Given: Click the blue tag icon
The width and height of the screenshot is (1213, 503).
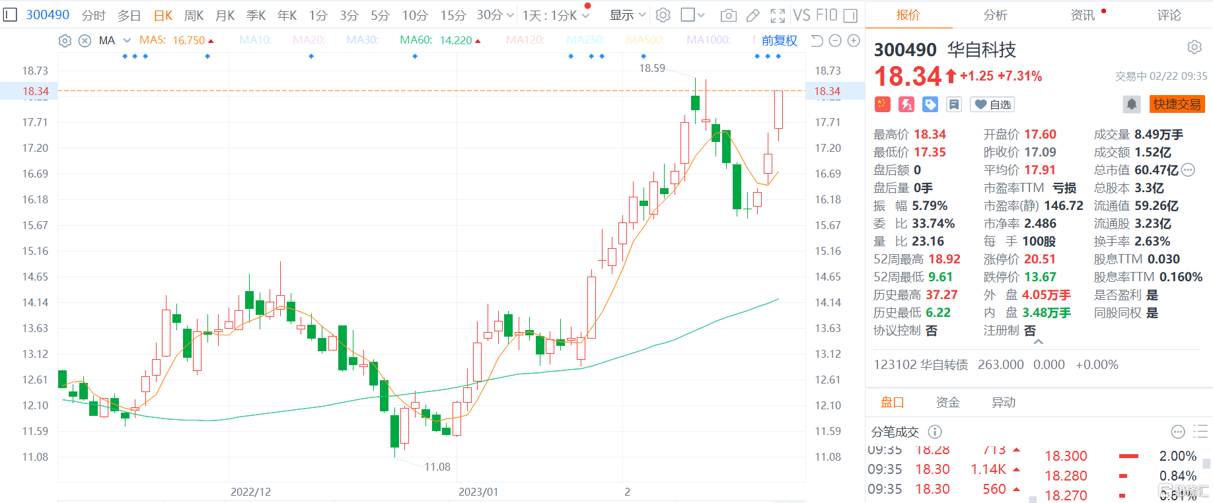Looking at the screenshot, I should coord(930,104).
